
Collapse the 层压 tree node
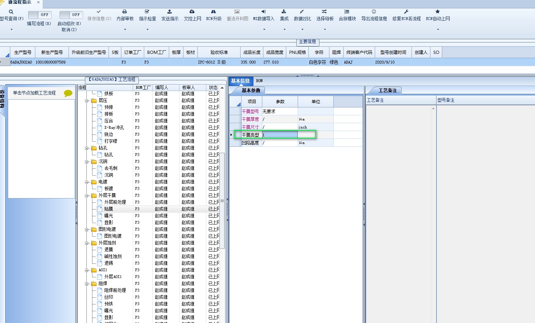click(x=87, y=101)
